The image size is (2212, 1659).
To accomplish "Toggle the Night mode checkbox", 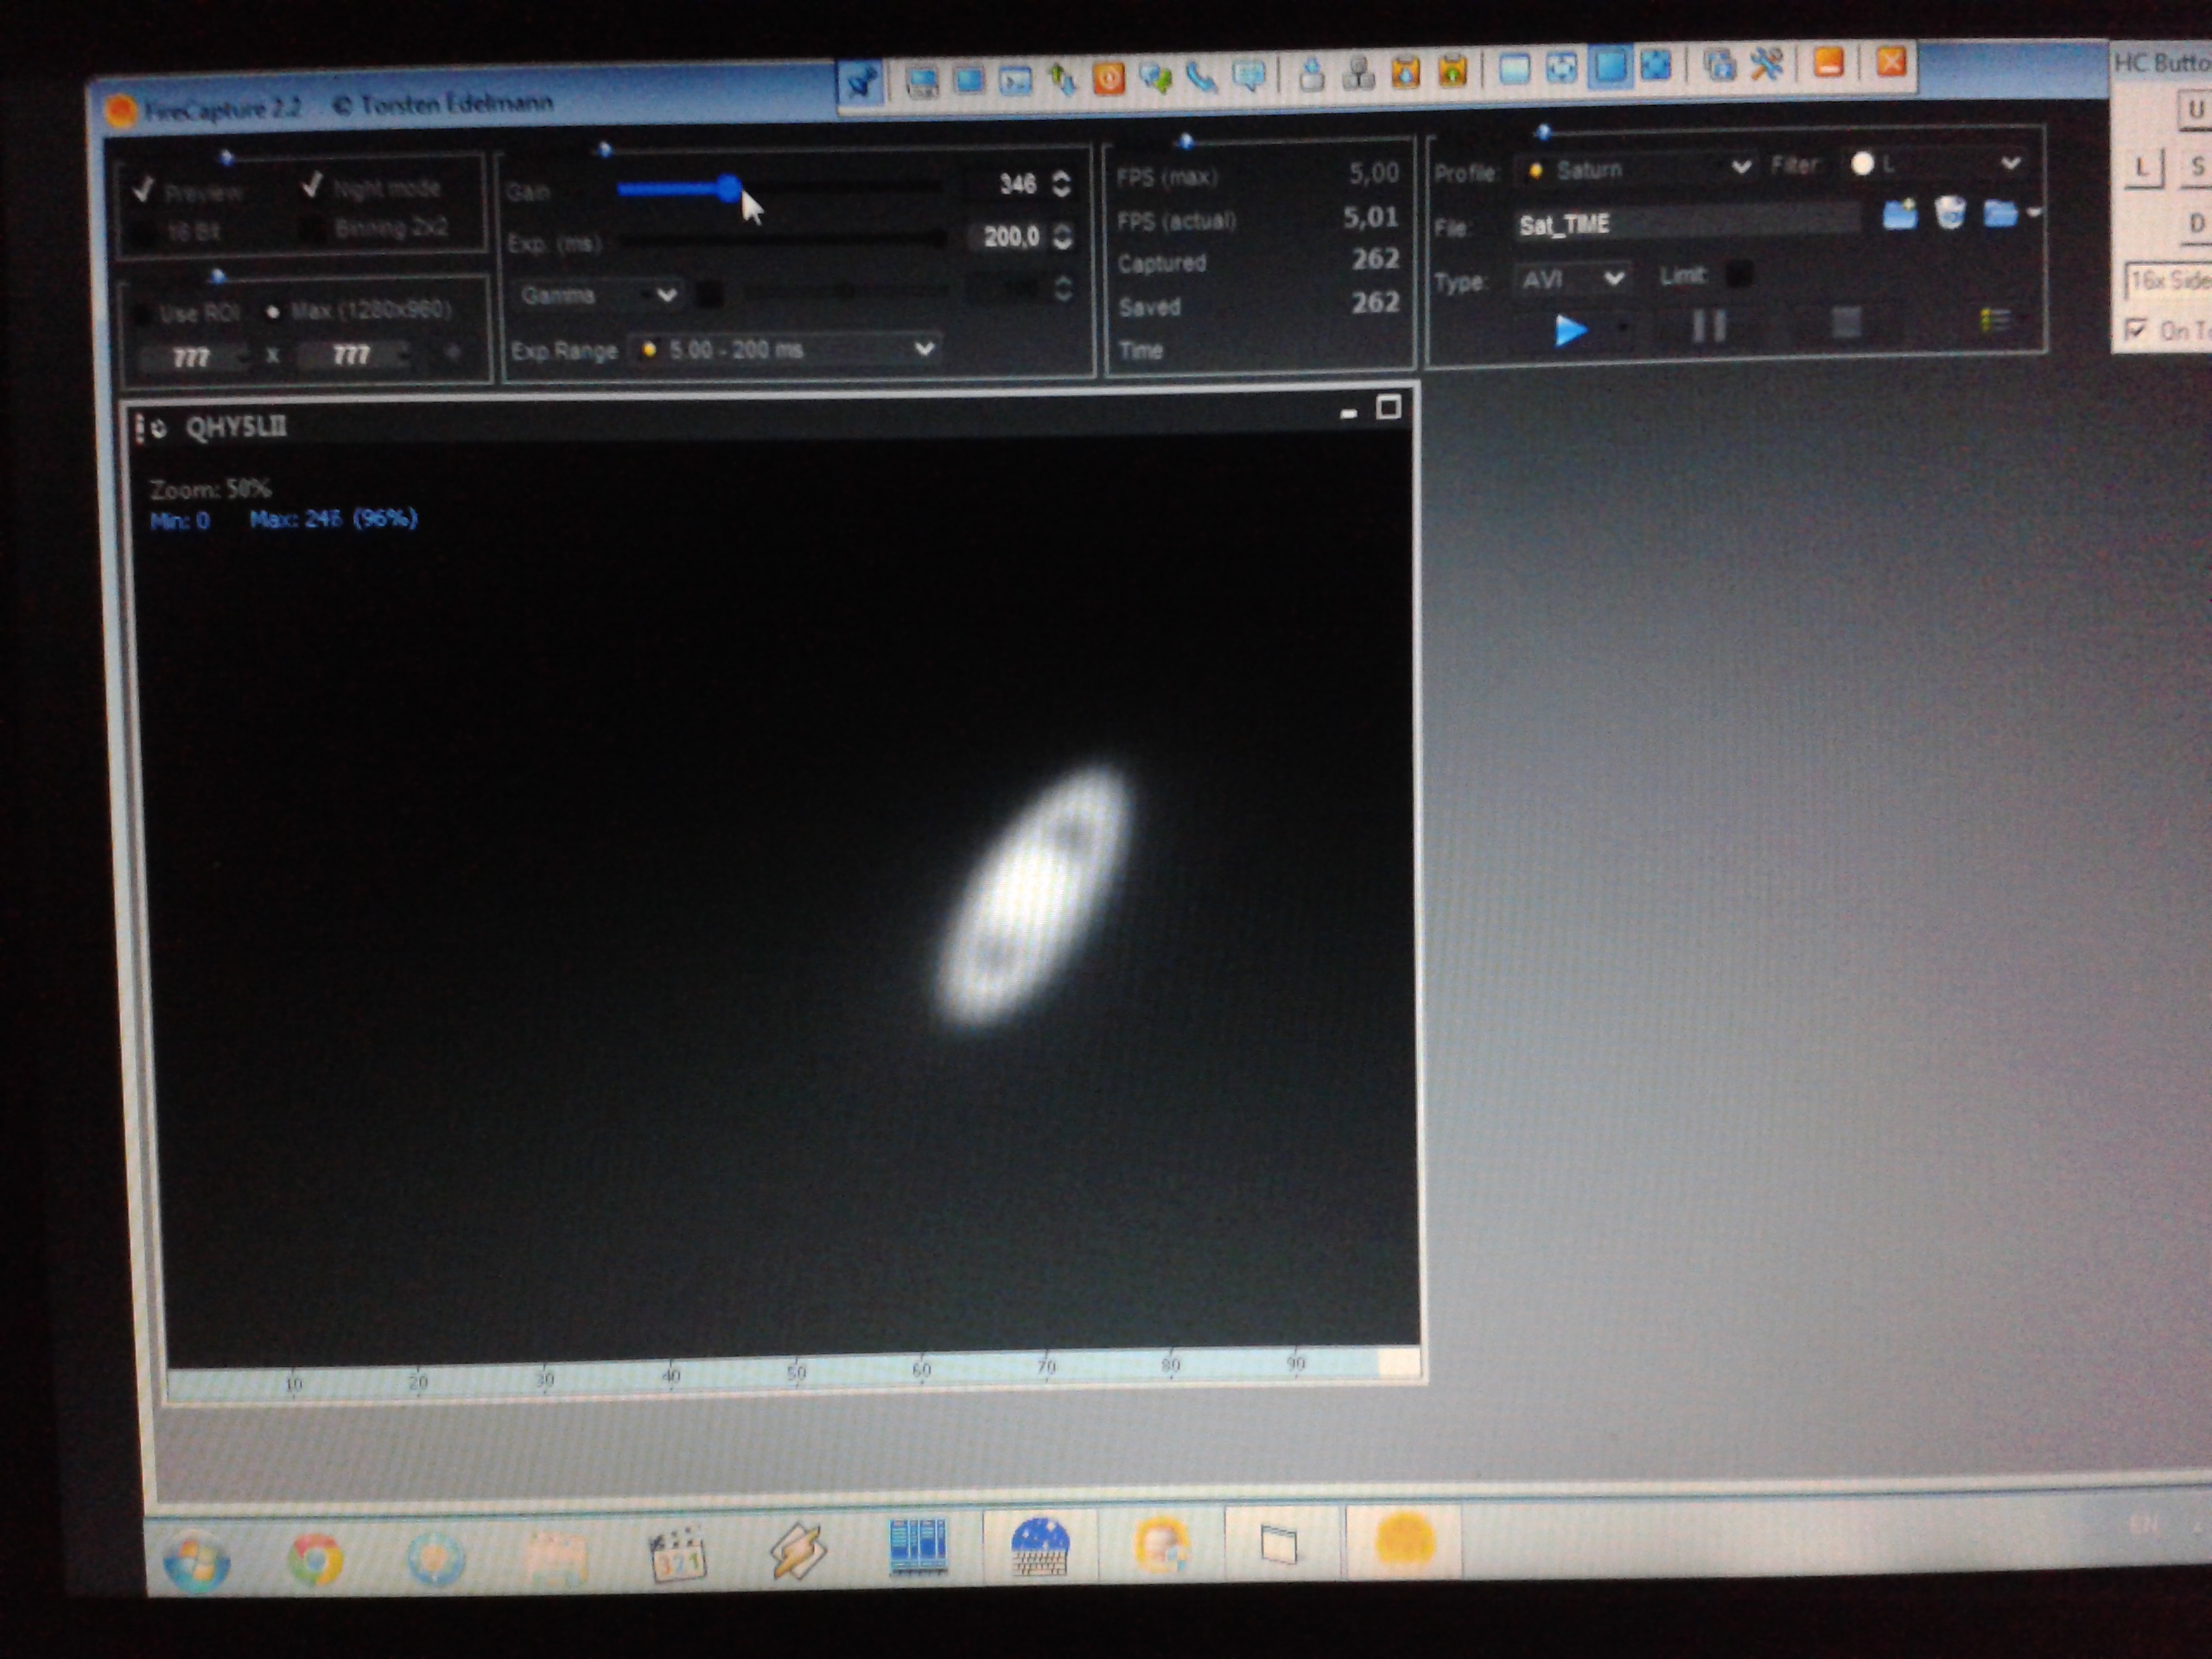I will pos(313,186).
